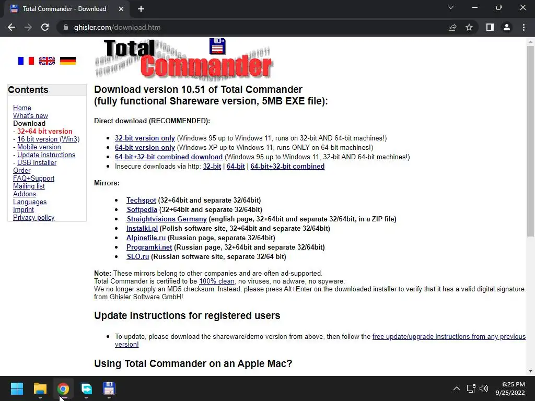This screenshot has height=401, width=535.
Task: Open the 100% clean certification link
Action: [x=217, y=281]
